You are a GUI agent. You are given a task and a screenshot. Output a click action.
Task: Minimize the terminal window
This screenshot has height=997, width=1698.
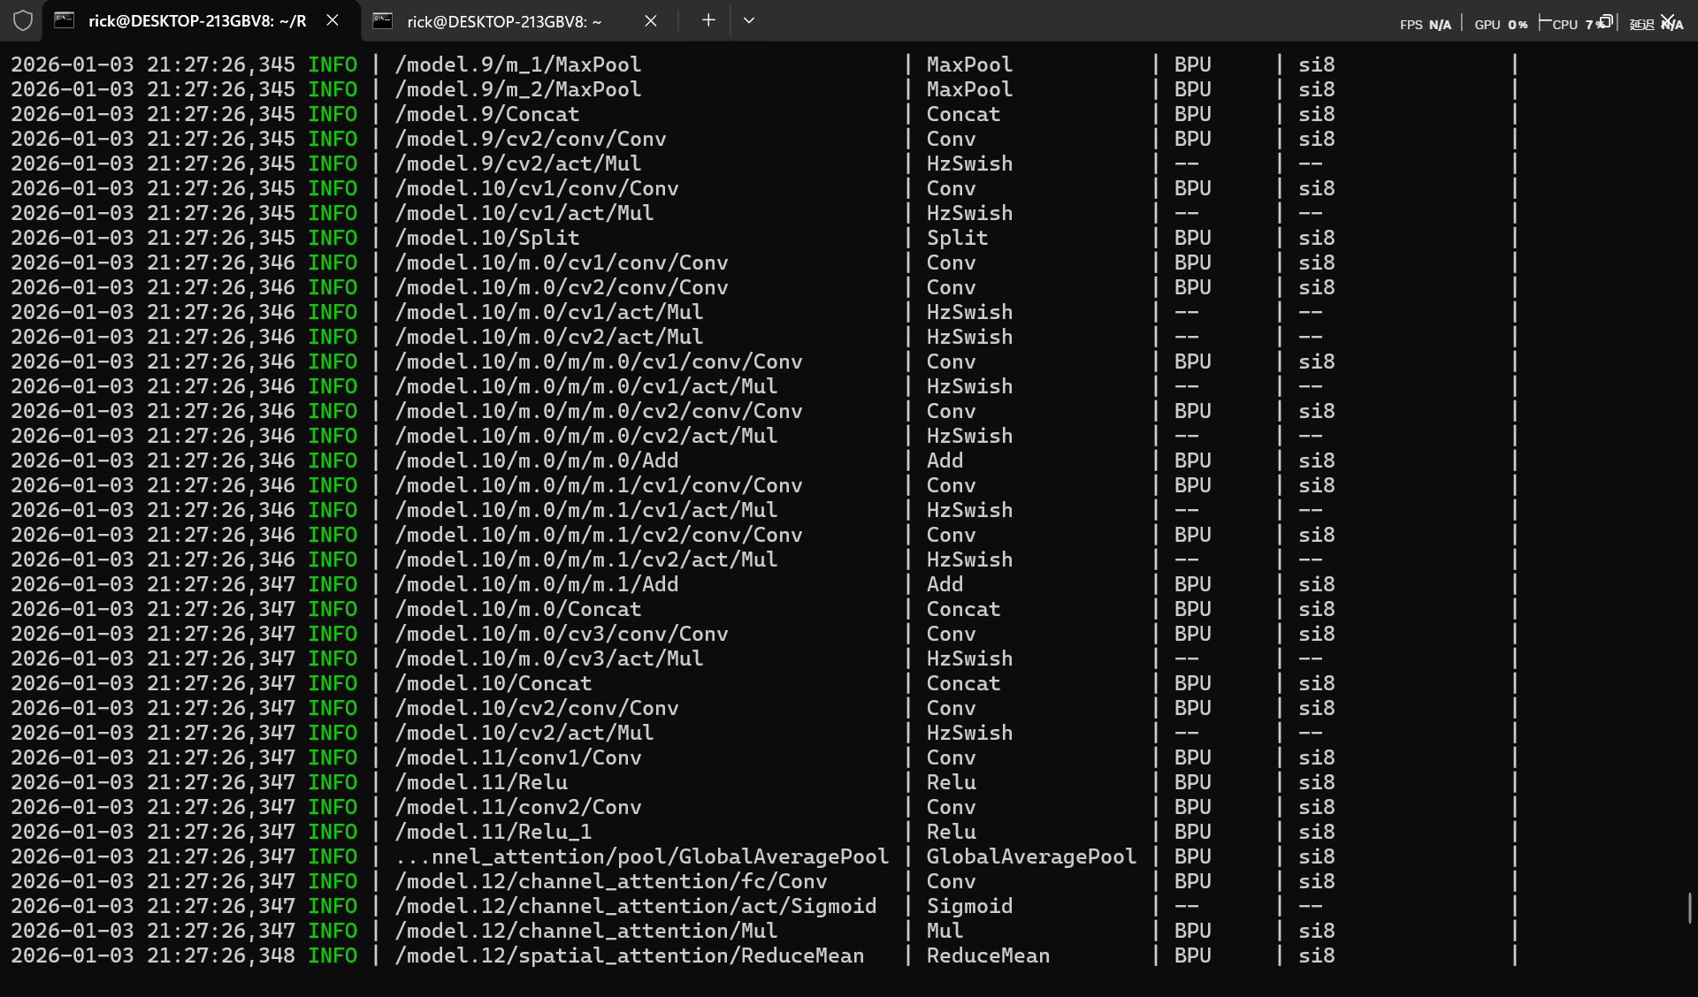(1545, 21)
